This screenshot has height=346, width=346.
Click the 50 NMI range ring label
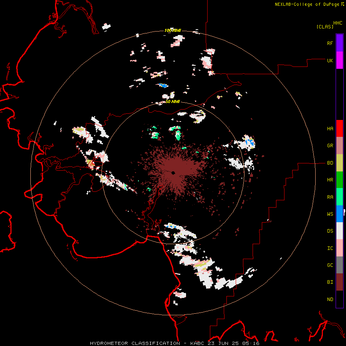173,101
